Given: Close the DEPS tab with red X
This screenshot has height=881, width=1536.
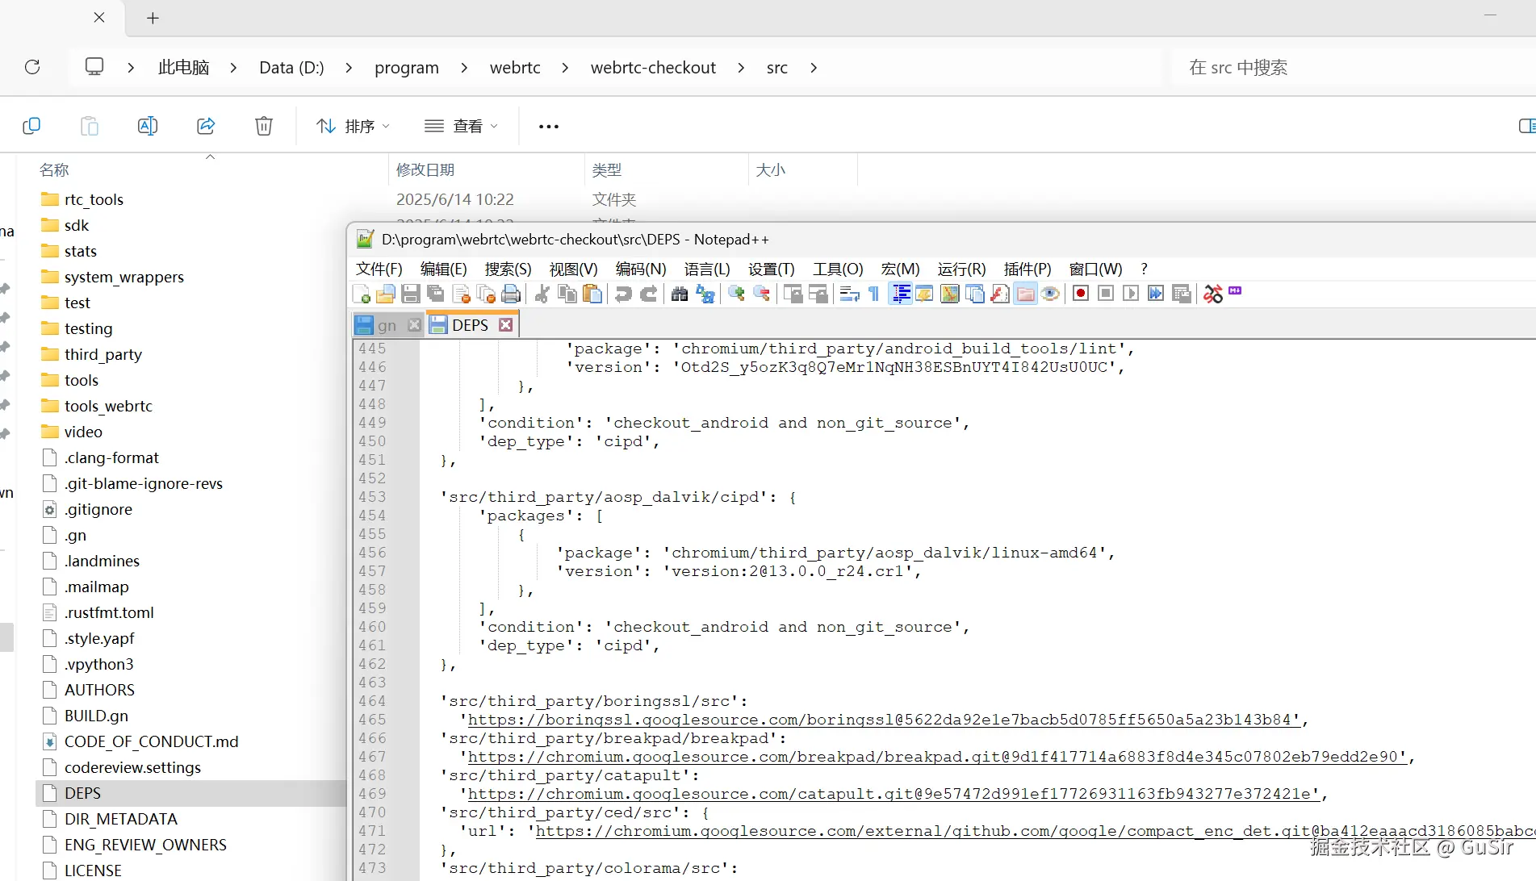Looking at the screenshot, I should [506, 324].
